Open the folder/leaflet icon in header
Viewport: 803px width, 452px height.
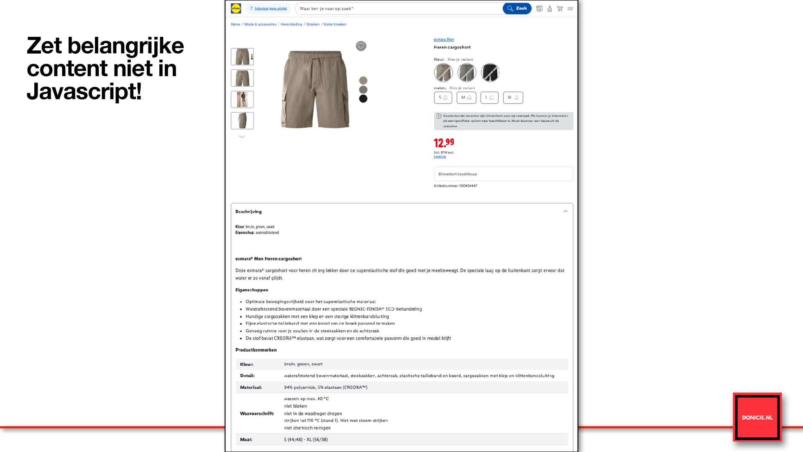point(539,8)
